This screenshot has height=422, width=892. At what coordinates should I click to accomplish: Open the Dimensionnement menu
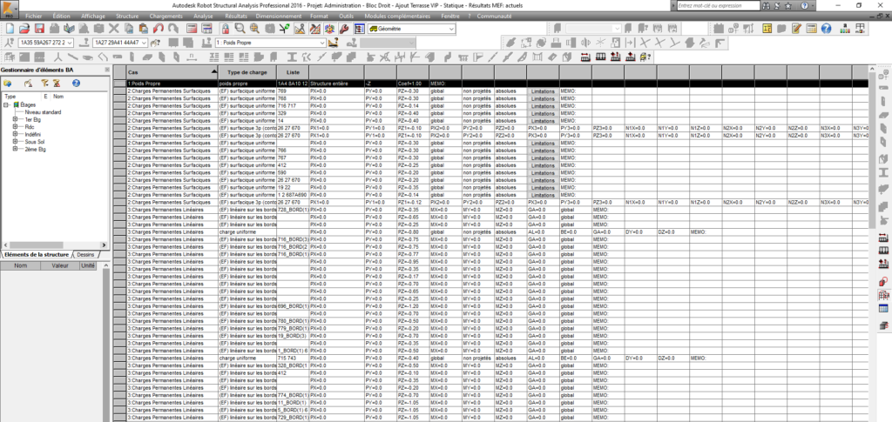[279, 17]
